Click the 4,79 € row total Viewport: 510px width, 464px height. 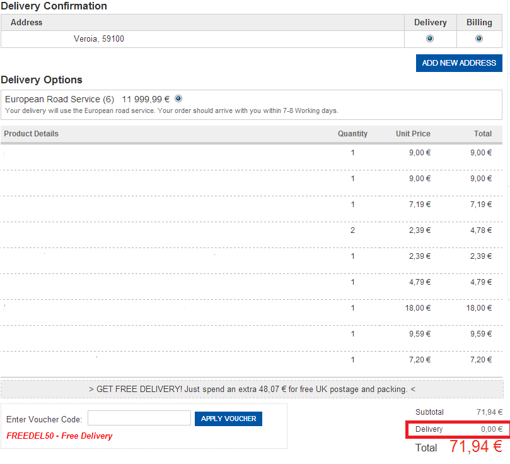481,282
